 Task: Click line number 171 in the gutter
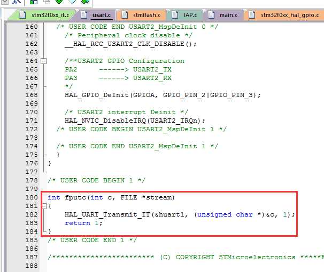[32, 121]
